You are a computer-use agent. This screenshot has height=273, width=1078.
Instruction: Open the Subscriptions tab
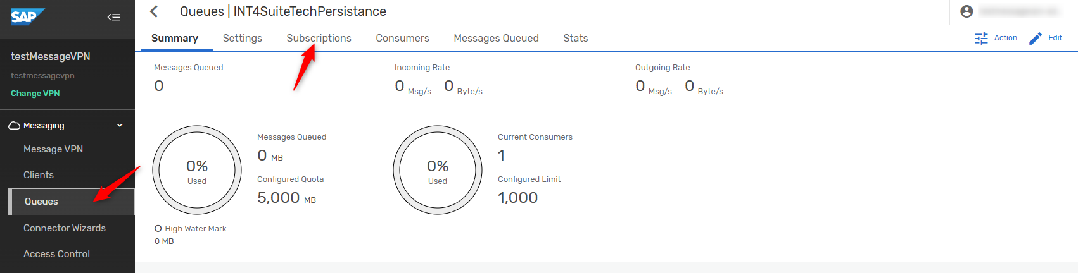tap(319, 39)
